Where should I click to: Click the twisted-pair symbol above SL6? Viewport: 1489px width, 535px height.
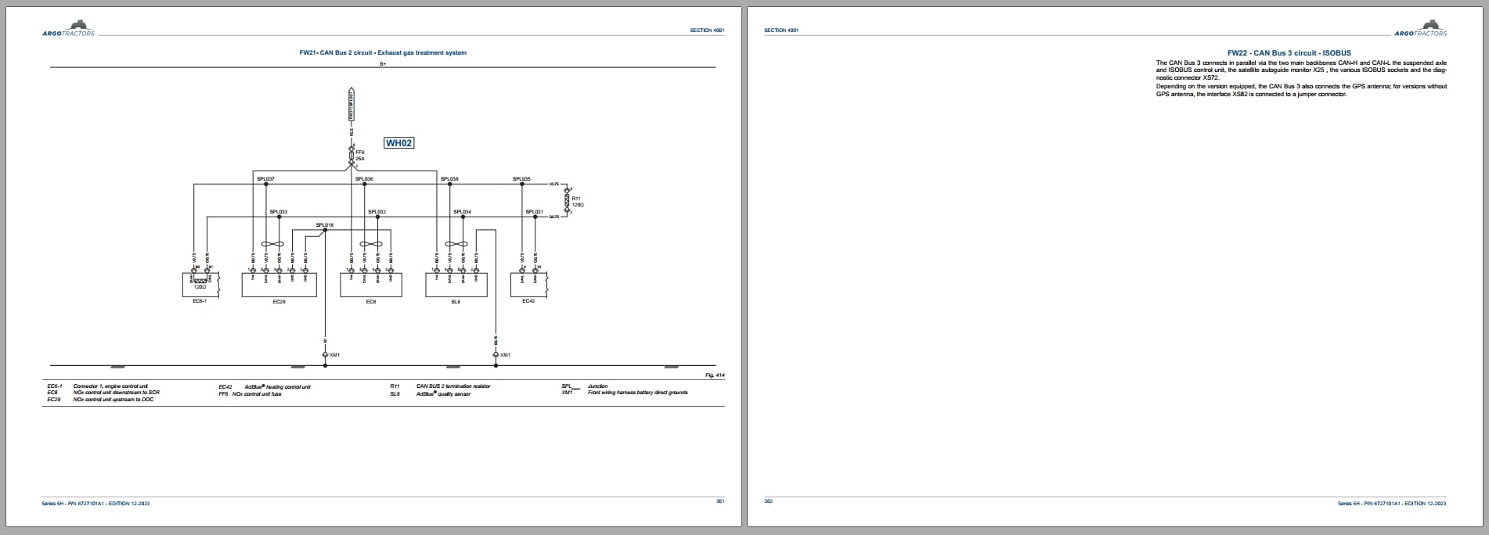(x=456, y=244)
